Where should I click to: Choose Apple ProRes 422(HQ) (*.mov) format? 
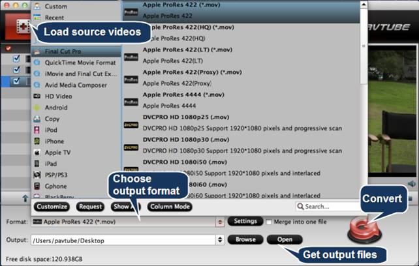pyautogui.click(x=241, y=33)
